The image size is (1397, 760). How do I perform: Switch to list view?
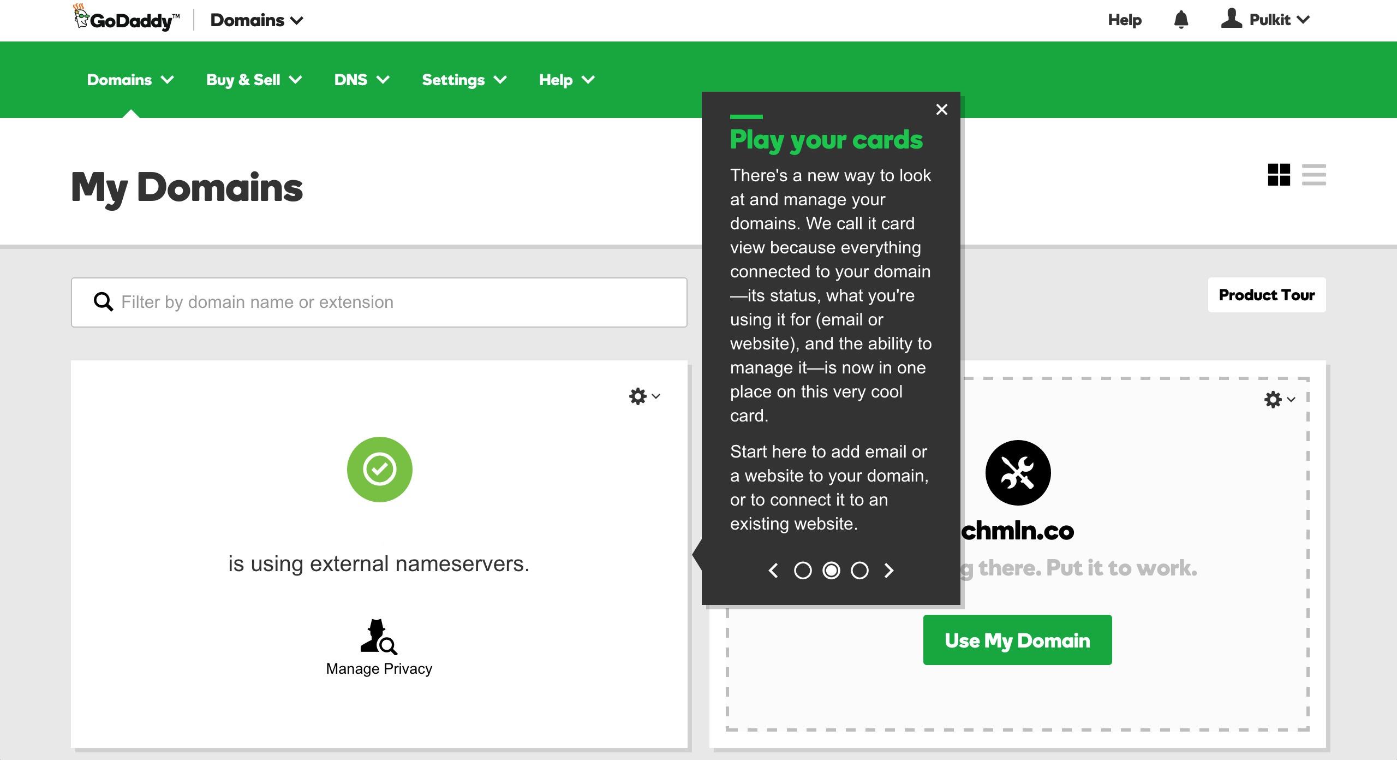pyautogui.click(x=1314, y=175)
